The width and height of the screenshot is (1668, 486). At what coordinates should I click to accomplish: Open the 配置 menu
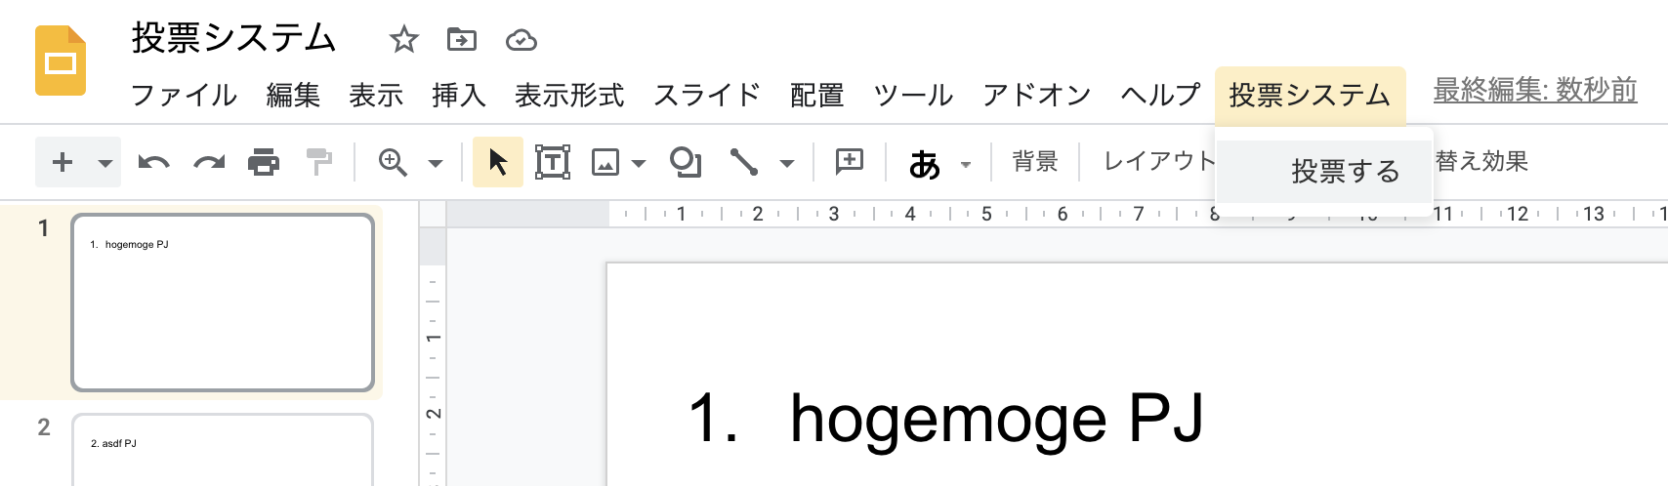pyautogui.click(x=816, y=95)
